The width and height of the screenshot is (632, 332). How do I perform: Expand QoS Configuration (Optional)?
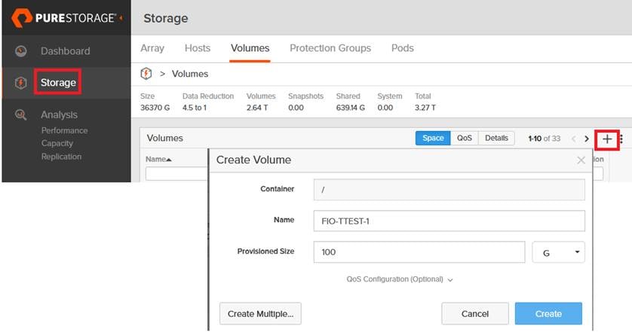click(x=400, y=279)
